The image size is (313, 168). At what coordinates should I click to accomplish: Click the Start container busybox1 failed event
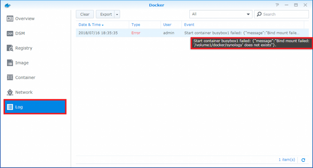[242, 33]
